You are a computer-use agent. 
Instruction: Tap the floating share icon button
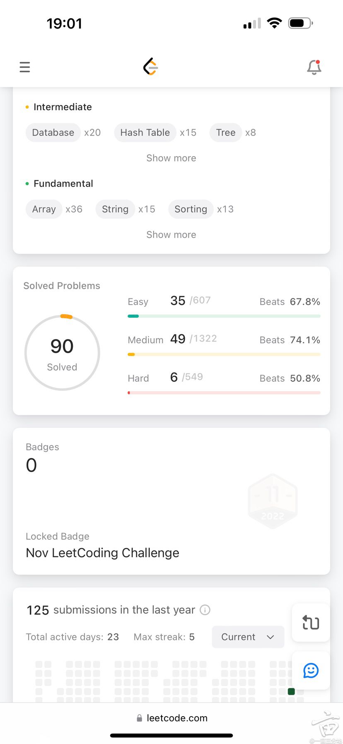pyautogui.click(x=311, y=623)
